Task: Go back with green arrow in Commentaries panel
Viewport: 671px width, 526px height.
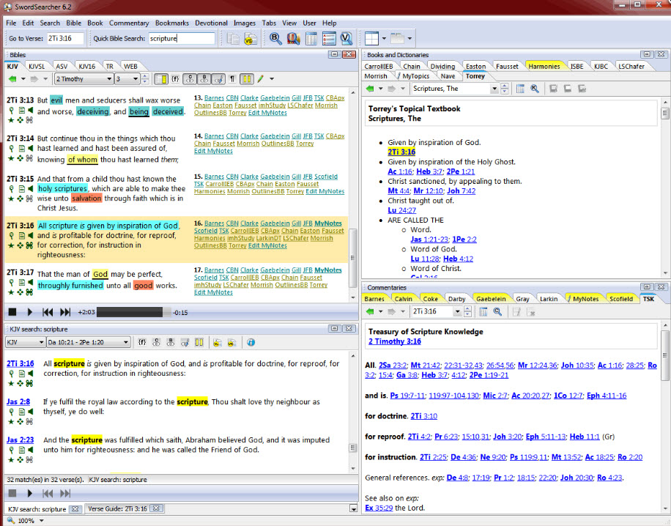Action: tap(370, 311)
